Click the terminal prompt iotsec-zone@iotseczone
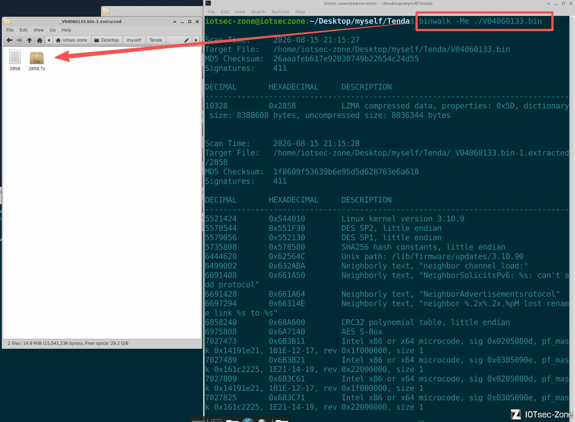 [255, 21]
